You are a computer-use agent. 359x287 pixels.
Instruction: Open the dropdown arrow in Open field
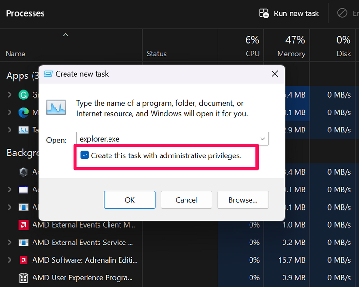coord(262,139)
